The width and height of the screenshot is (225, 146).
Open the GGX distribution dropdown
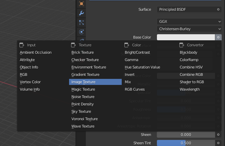(x=189, y=21)
